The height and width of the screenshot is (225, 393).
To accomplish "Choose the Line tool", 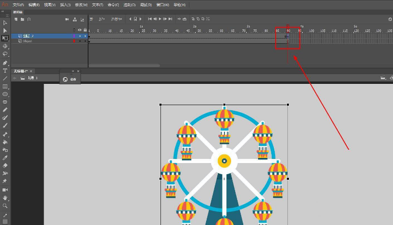I will 5,79.
